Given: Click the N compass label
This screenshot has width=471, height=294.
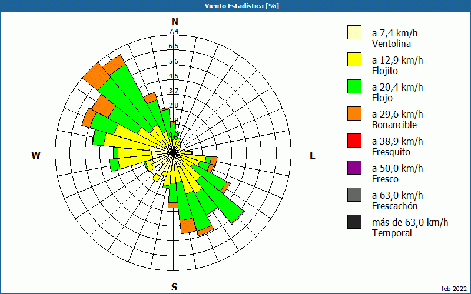Looking at the screenshot, I should click(x=174, y=21).
